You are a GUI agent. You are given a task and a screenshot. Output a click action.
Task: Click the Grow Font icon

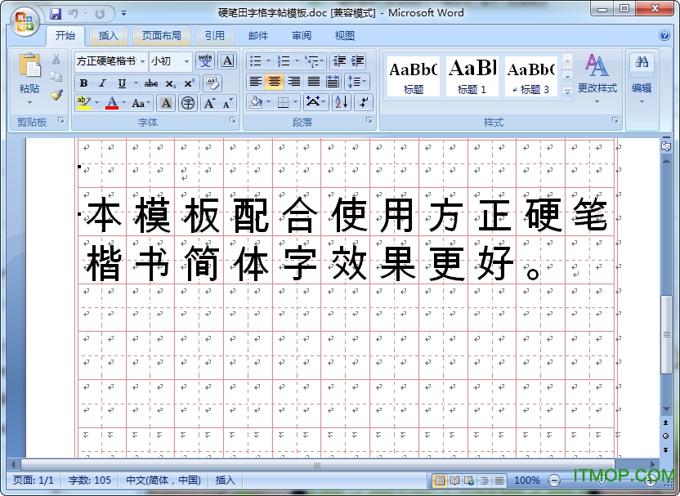click(208, 102)
